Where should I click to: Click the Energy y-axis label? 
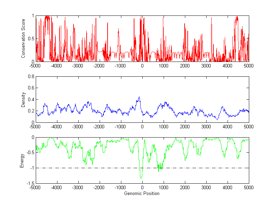22,160
